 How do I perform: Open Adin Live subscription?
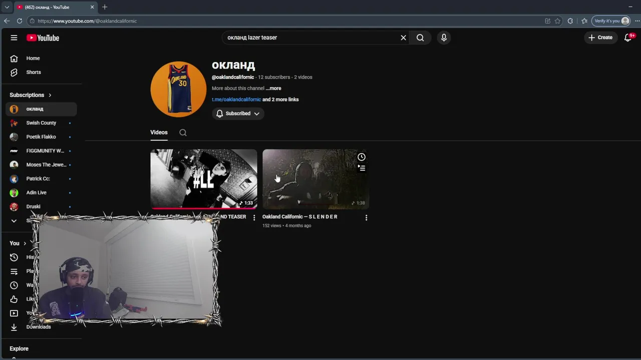click(x=42, y=192)
